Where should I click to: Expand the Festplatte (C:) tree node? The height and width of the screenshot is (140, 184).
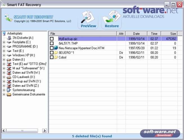point(4,42)
